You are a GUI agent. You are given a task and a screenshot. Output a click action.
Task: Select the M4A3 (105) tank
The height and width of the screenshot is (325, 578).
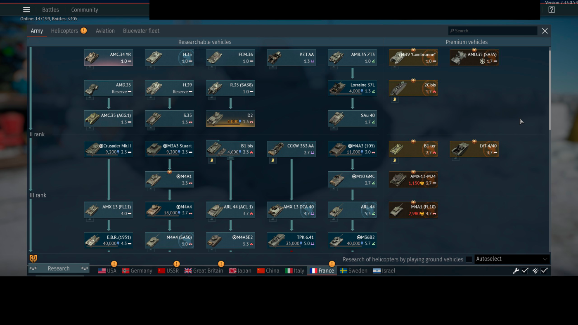point(353,149)
